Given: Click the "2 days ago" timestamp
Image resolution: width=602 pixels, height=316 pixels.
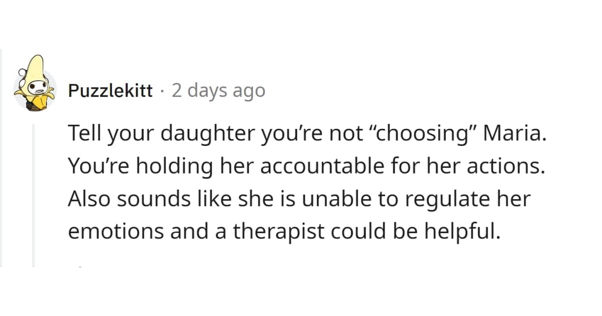Looking at the screenshot, I should tap(218, 91).
